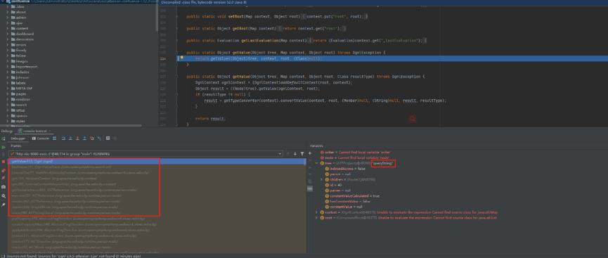Click the Step Out icon
Screen dimensions: 608x258
[84, 138]
